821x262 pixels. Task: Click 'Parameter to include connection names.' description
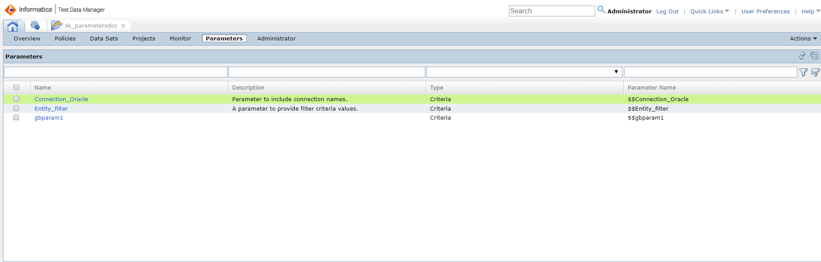click(290, 99)
